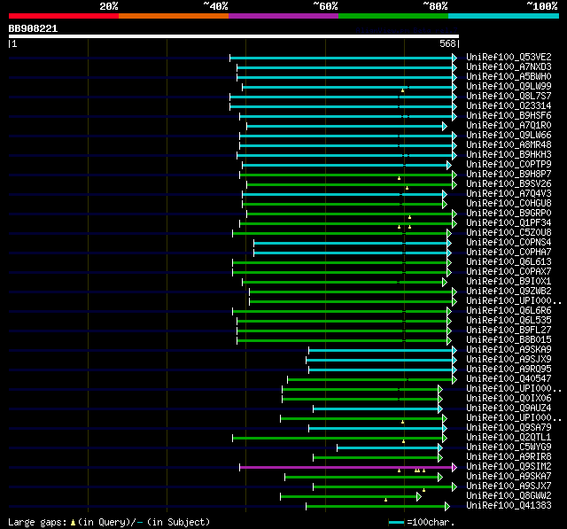The image size is (567, 529).
Task: Click the arrowhead ending the Q8GWW2 alignment
Action: [419, 497]
